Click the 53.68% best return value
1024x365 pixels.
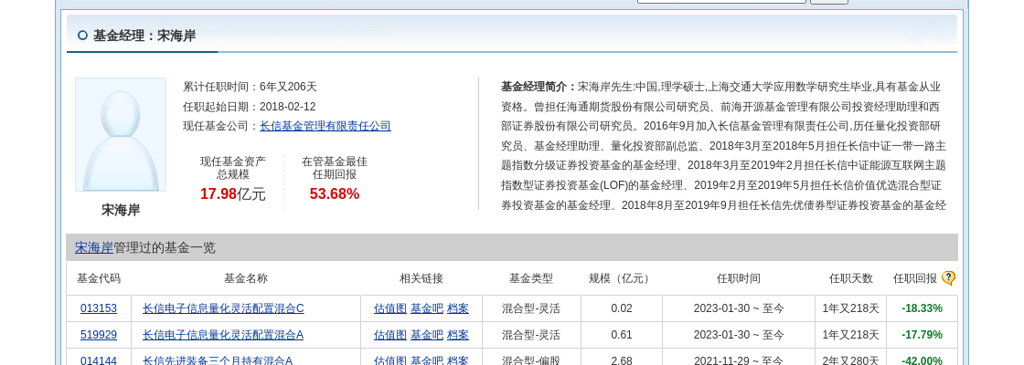335,193
